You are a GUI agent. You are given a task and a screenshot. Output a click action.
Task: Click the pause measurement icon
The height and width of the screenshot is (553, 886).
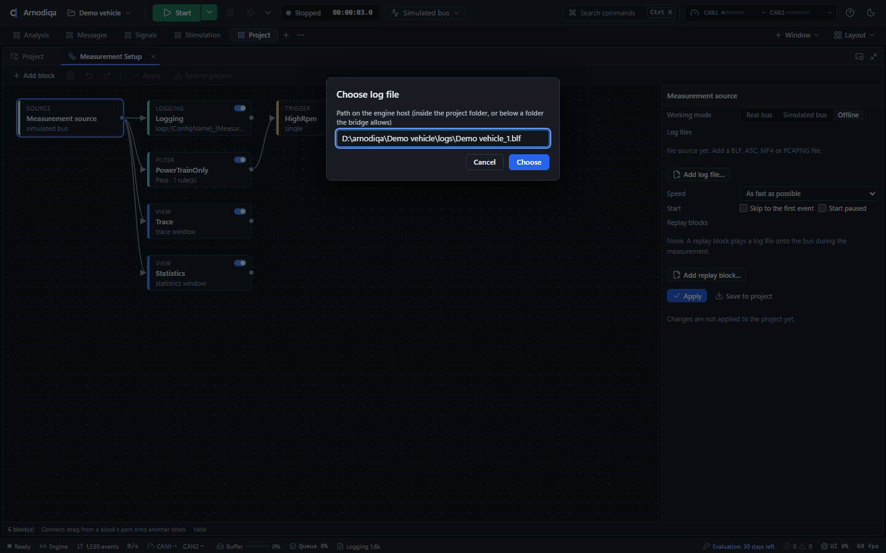[230, 13]
